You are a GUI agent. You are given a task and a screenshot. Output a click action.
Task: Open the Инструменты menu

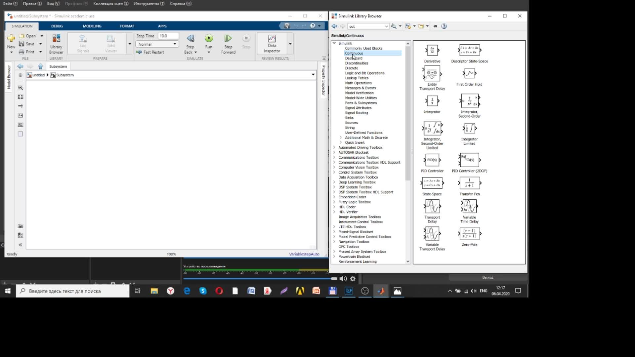point(149,3)
